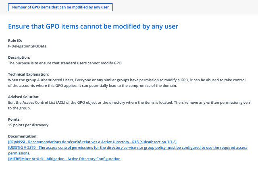
Task: Click the 'Advised Solution:' label
Action: click(x=24, y=97)
